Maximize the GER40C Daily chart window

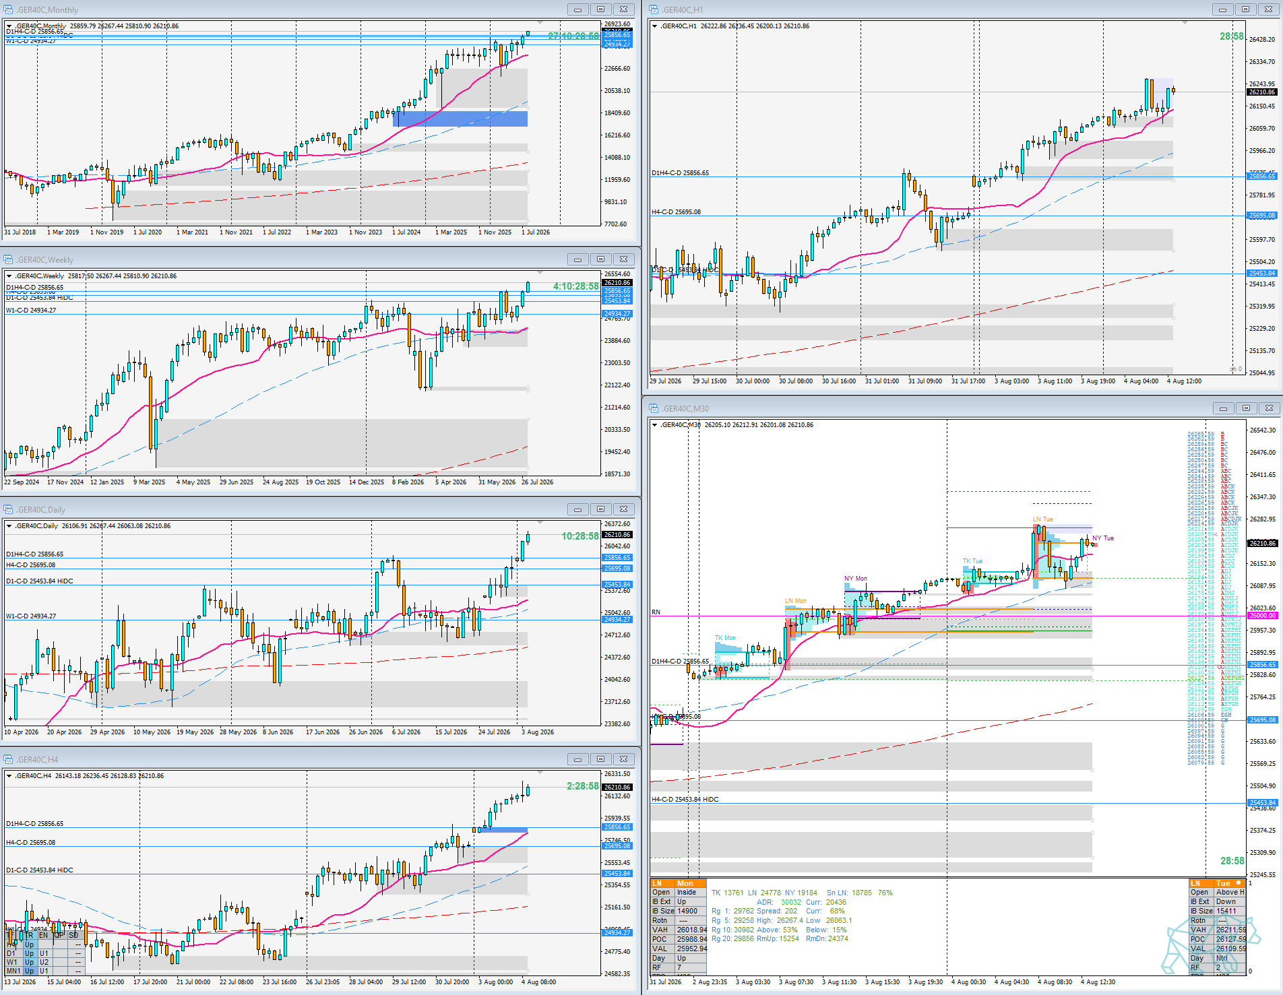point(600,509)
